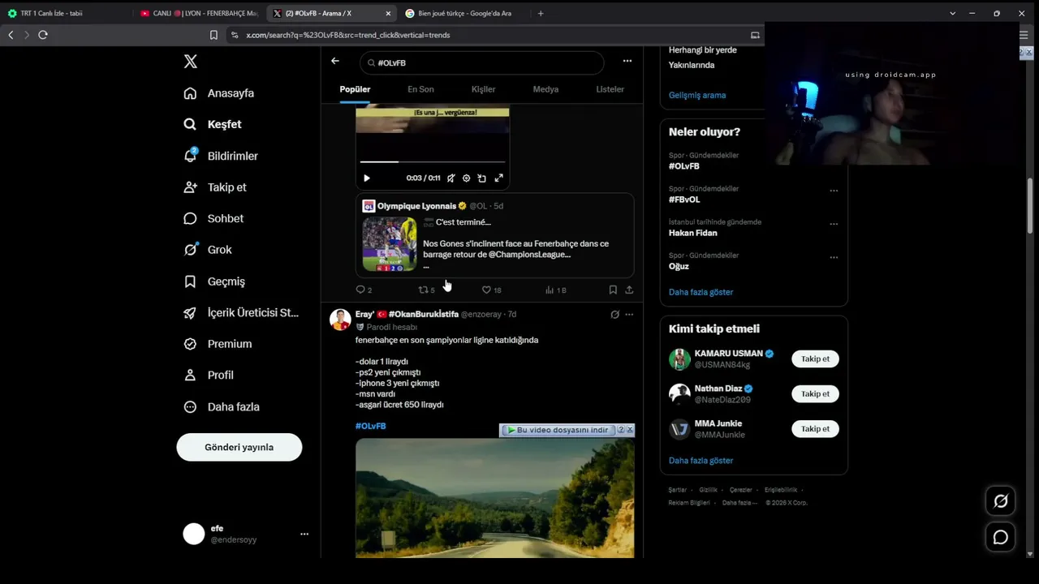Screen dimensions: 1039x584
Task: Open the quoted post's match thumbnail
Action: [390, 244]
